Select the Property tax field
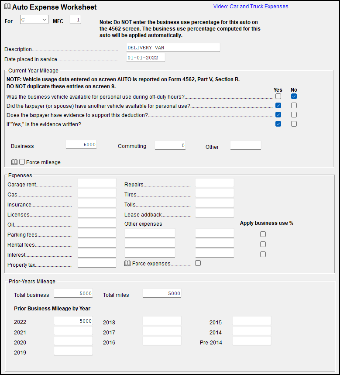Image resolution: width=340 pixels, height=375 pixels. click(x=97, y=263)
